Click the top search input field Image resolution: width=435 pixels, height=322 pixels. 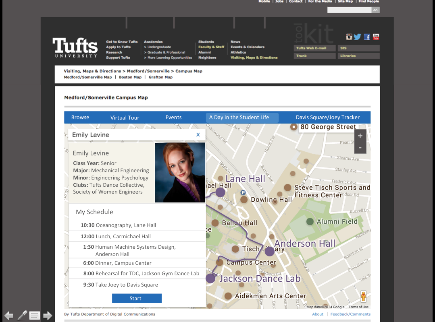pos(349,10)
